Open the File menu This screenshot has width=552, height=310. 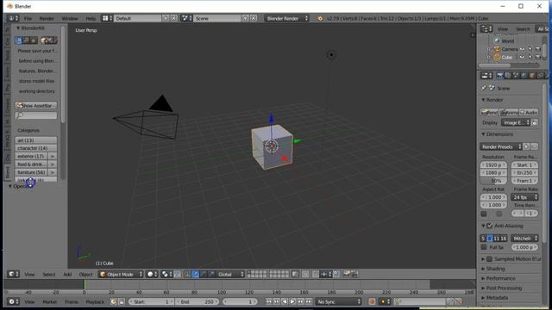coord(28,18)
